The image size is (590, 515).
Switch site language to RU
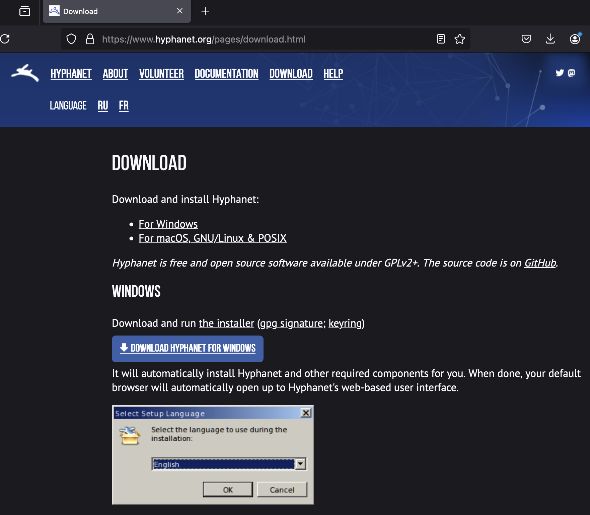pos(102,105)
